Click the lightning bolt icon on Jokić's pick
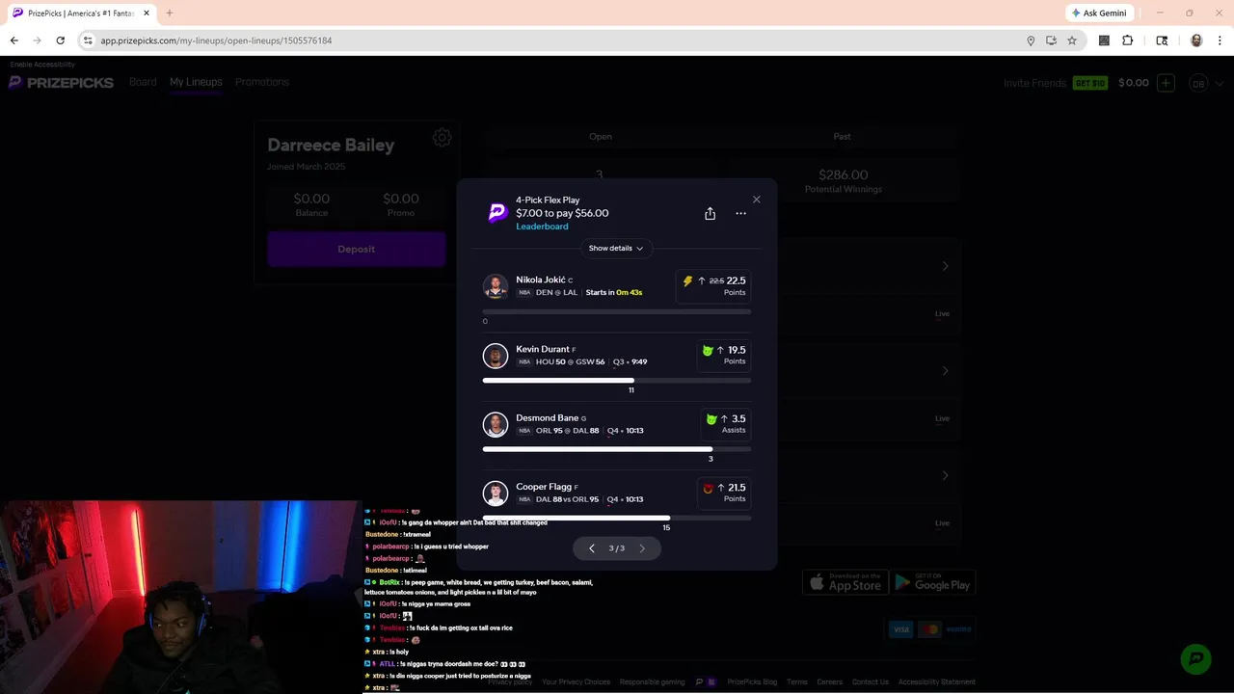 tap(687, 281)
